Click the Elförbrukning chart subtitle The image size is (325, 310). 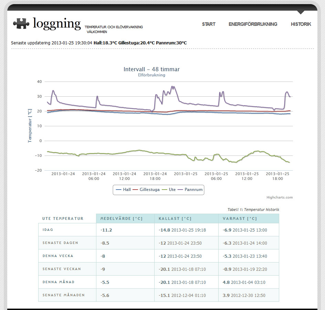tap(151, 75)
